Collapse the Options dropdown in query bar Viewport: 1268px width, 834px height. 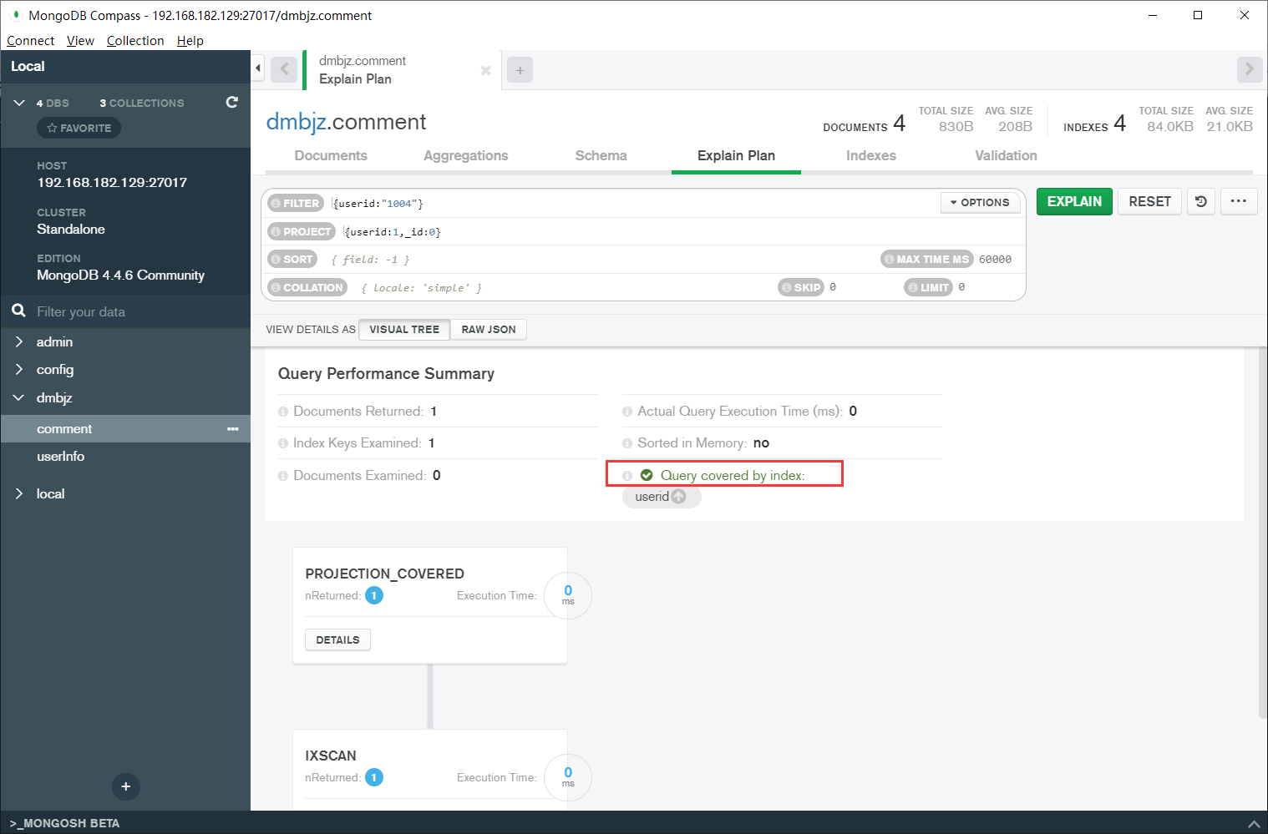(980, 203)
